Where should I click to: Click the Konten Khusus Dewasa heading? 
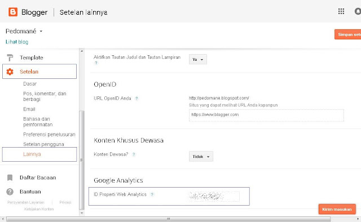click(x=129, y=140)
